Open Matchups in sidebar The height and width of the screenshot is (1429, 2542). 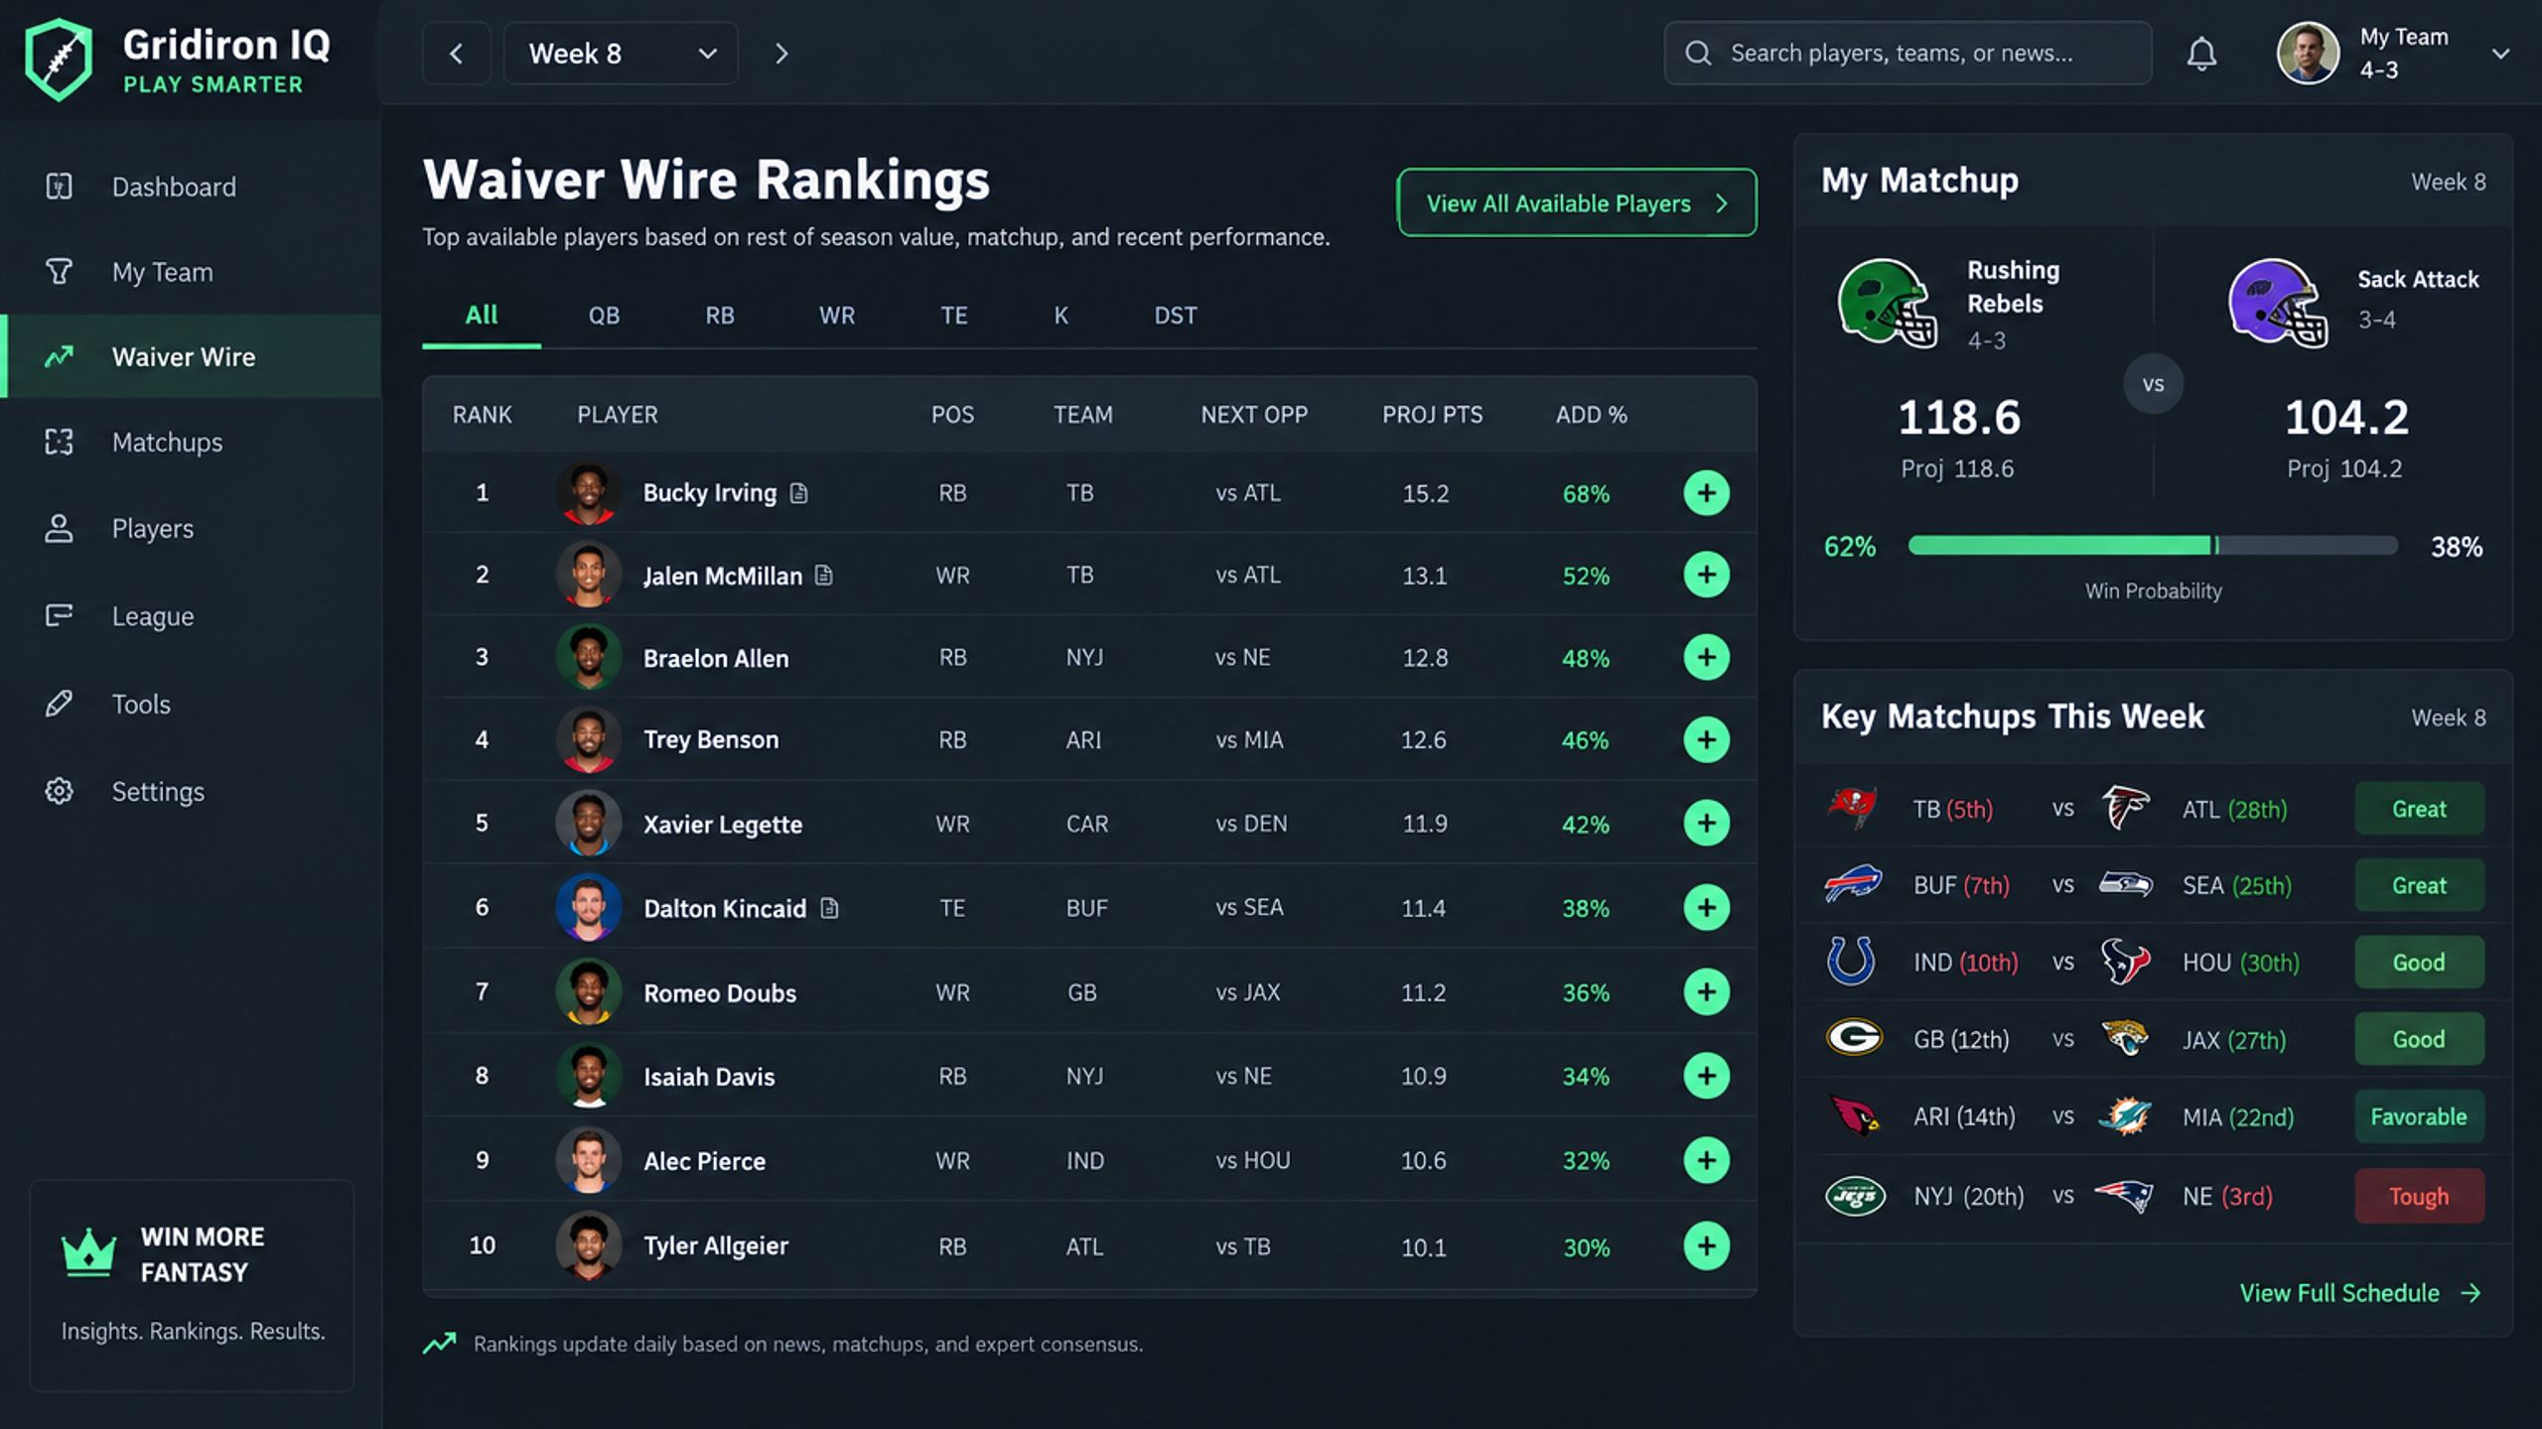pos(191,442)
